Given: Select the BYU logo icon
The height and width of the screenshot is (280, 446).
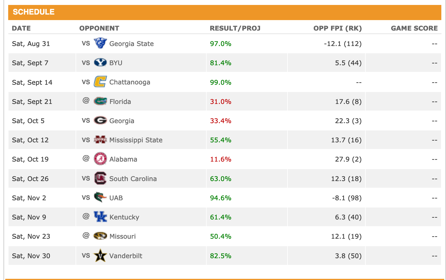Looking at the screenshot, I should pos(100,63).
